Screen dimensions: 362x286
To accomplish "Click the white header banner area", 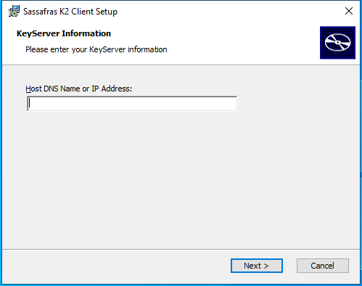I will [218, 44].
